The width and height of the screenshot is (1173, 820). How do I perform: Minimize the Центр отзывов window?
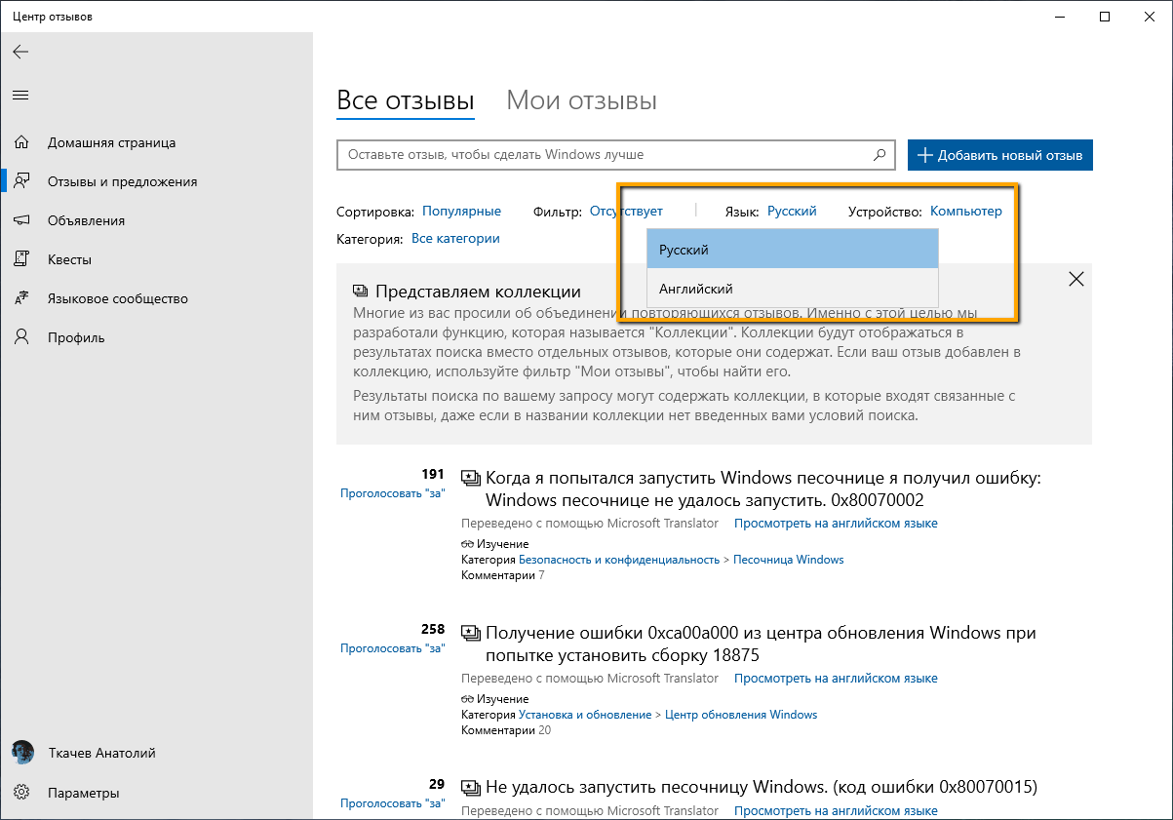tap(1058, 17)
